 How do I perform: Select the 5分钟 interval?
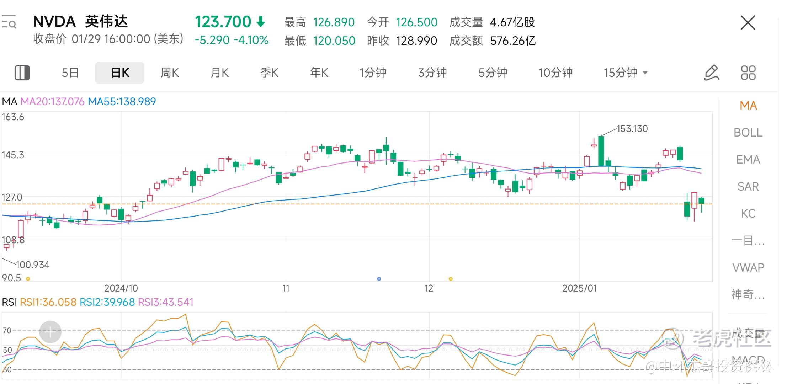tap(493, 73)
